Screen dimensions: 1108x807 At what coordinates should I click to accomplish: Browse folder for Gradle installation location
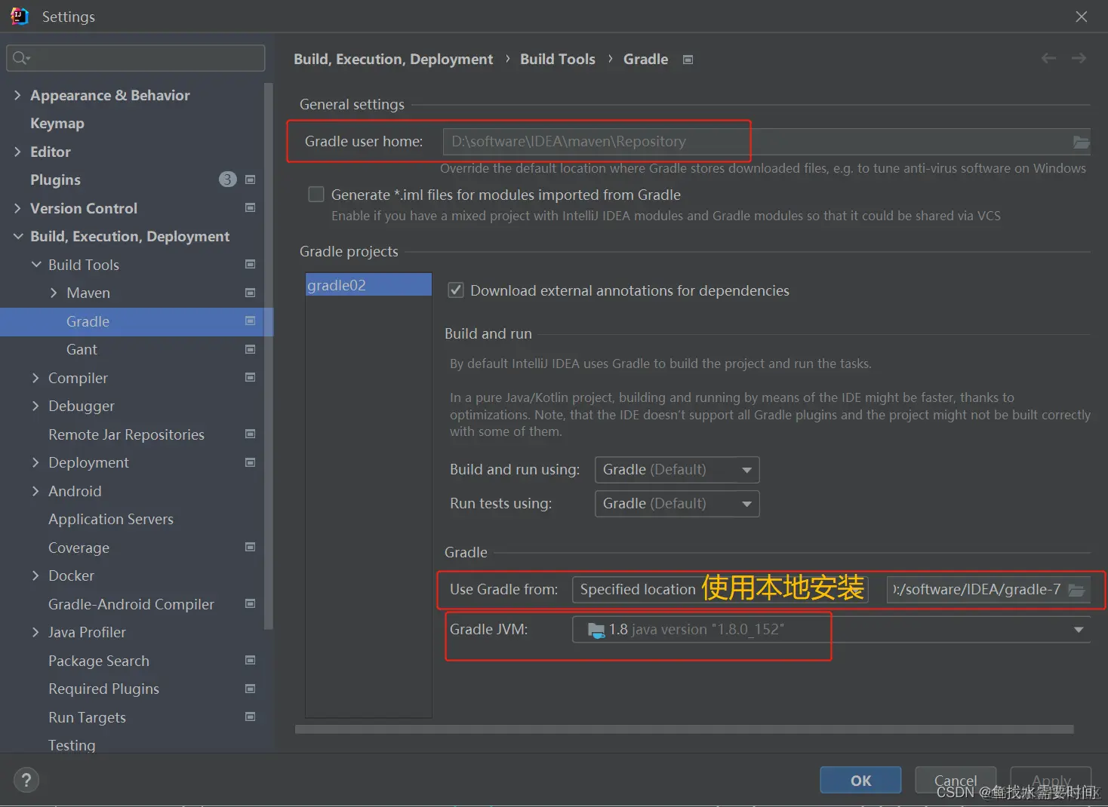click(1076, 590)
